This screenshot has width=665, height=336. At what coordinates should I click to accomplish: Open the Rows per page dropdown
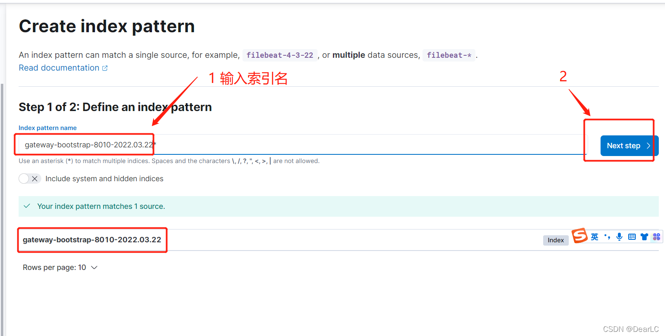(x=60, y=267)
